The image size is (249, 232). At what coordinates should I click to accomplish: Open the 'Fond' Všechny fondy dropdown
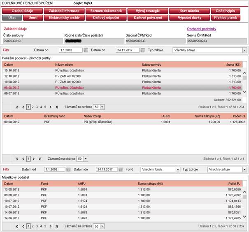[178, 169]
